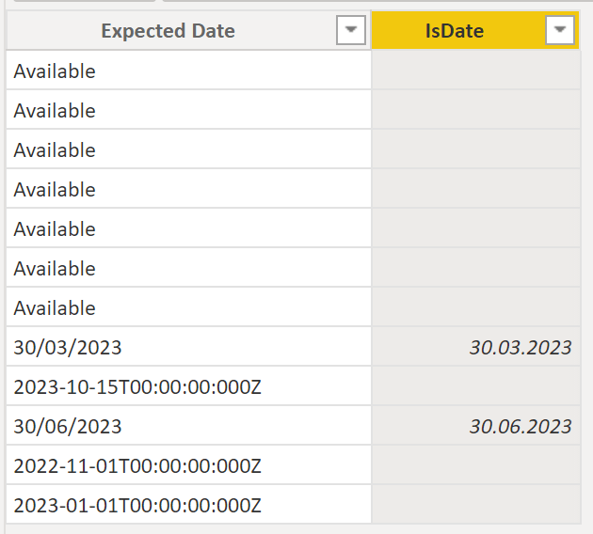This screenshot has width=593, height=534.
Task: Click the 30/06/2023 cell
Action: (x=188, y=426)
